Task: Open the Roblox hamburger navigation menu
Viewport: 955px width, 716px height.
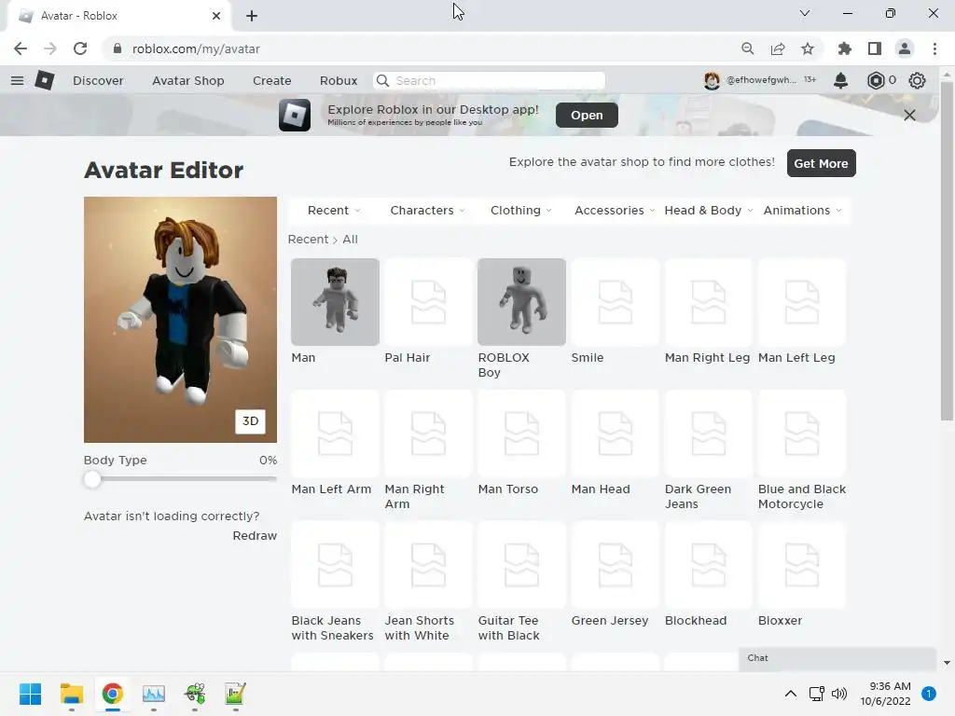Action: pyautogui.click(x=17, y=80)
